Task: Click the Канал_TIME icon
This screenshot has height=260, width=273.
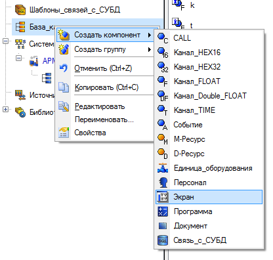Action: [163, 110]
